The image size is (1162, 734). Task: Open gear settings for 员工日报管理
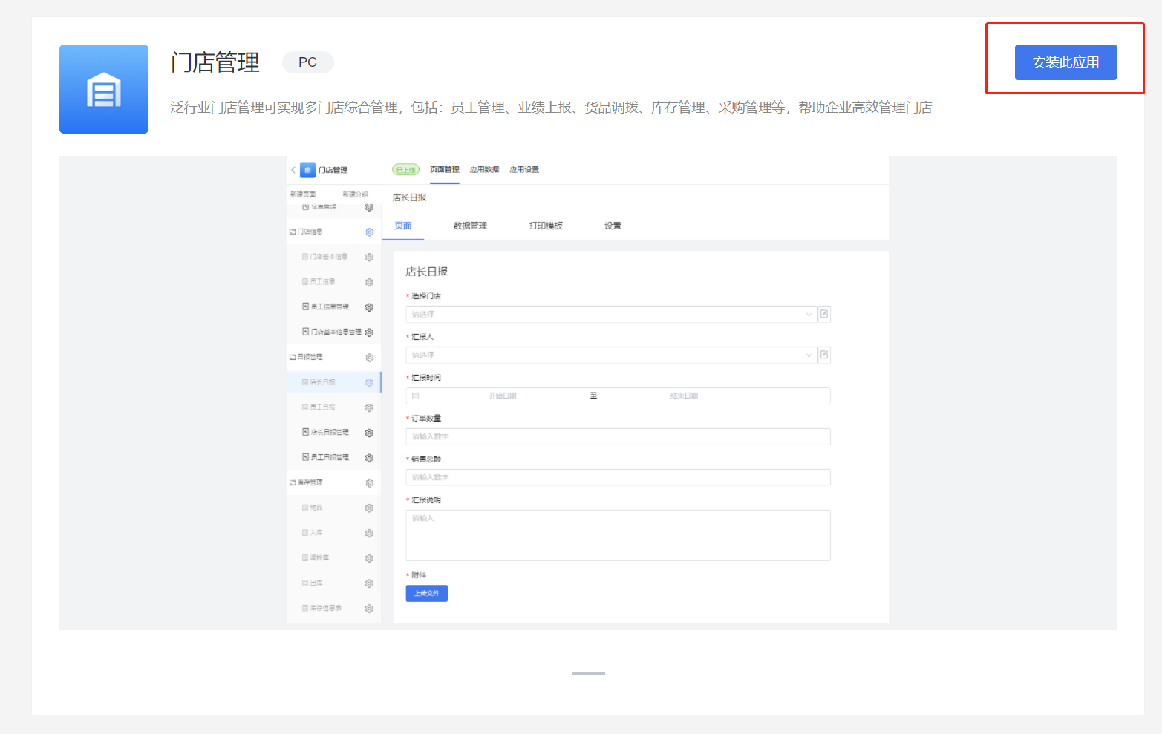click(369, 458)
